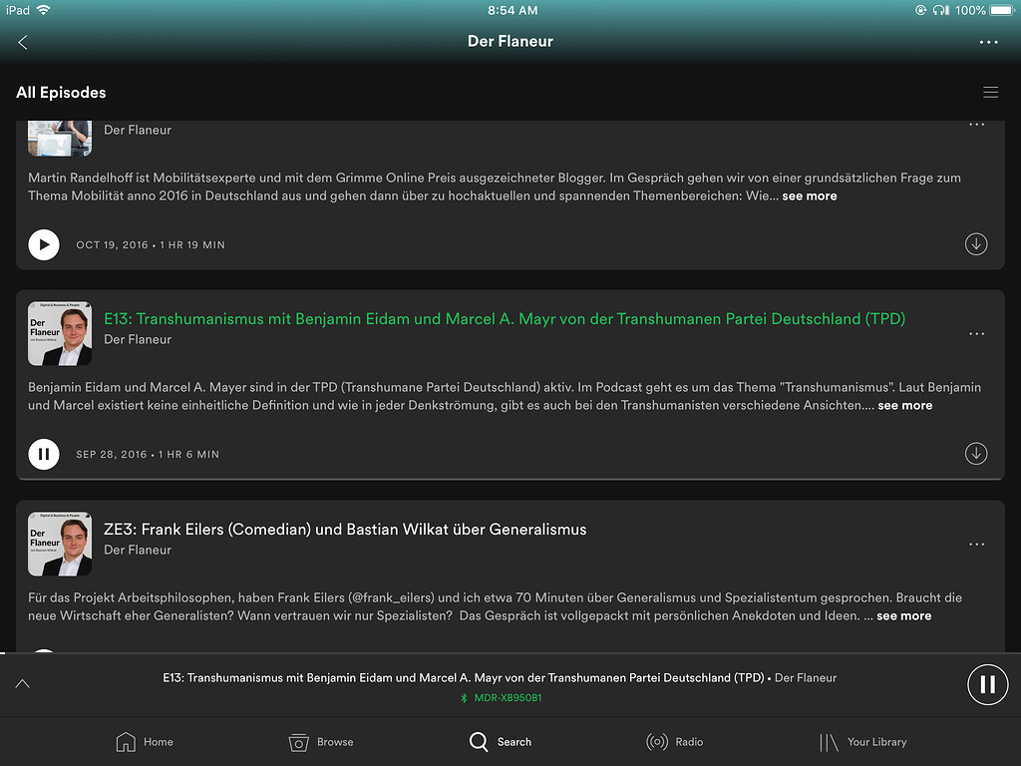Expand the ZE3 episode description with see more
This screenshot has height=766, width=1021.
[x=902, y=616]
